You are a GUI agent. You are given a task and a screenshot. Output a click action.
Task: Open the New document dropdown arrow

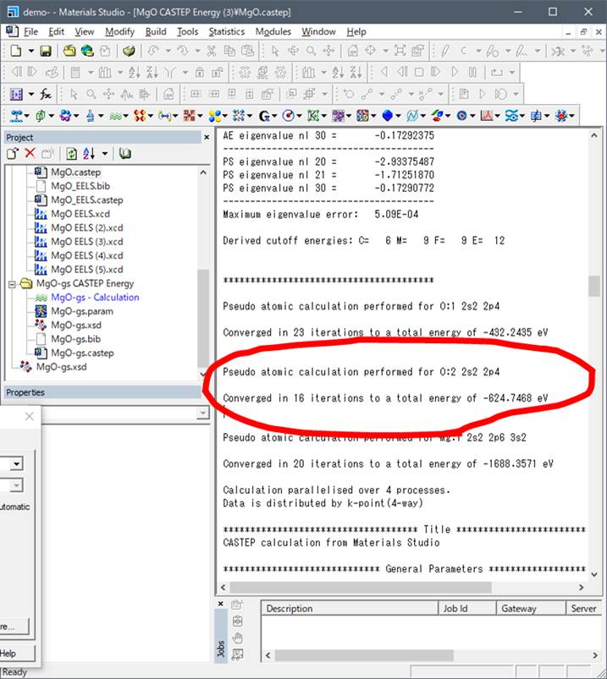pos(31,51)
